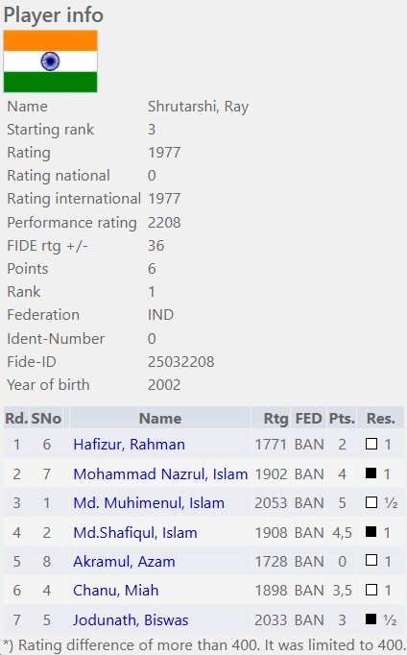
Task: Click the white piece icon in round 5
Action: click(371, 560)
